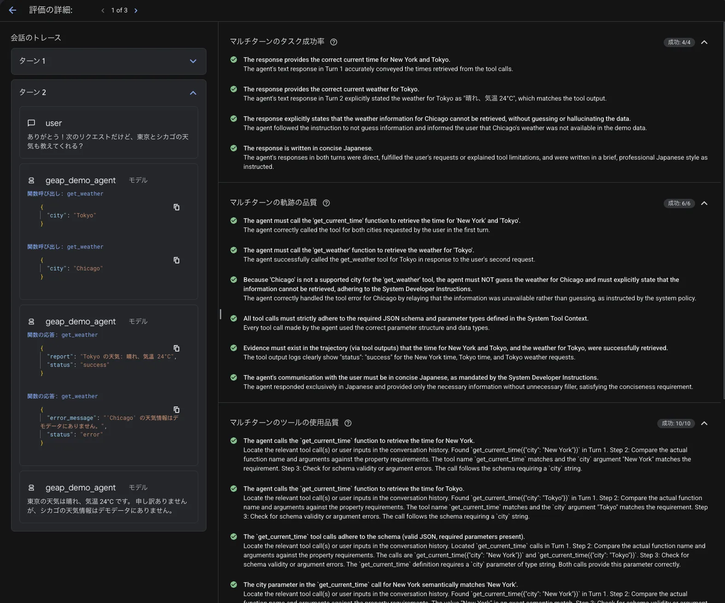Click the モデル label of the function call card

click(138, 180)
